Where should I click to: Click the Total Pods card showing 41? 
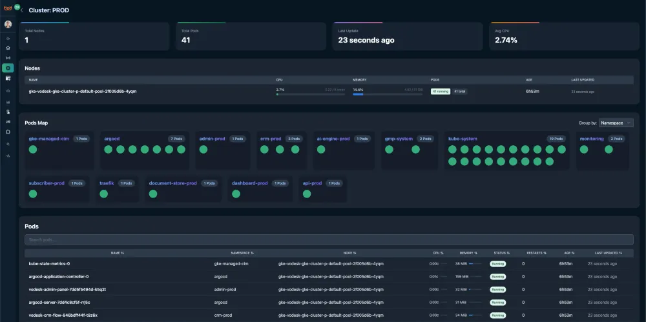(251, 36)
